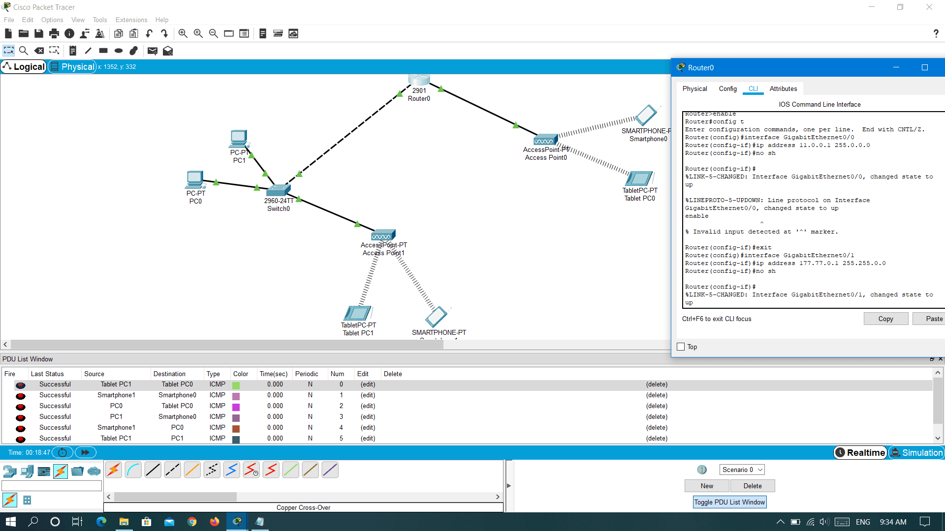The image size is (945, 531).
Task: Fire the Tablet PC1 to Tablet PC0 PDU
Action: click(x=21, y=385)
